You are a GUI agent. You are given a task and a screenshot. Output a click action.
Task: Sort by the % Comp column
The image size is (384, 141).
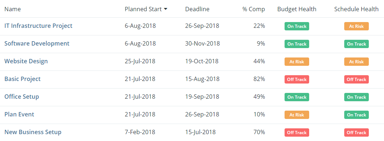(x=254, y=9)
